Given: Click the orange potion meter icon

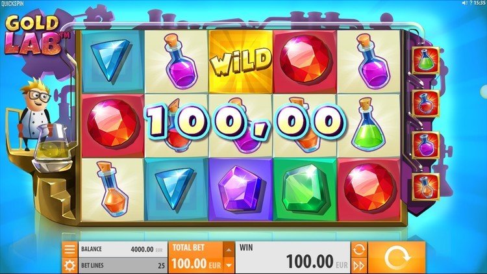Looking at the screenshot, I should coord(425,187).
